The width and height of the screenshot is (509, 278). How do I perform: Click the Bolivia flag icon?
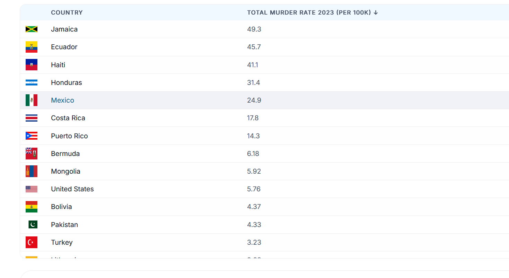tap(32, 207)
